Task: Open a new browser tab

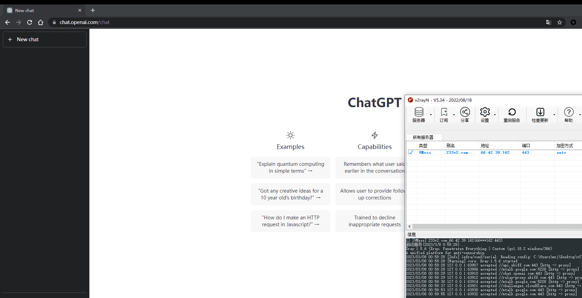Action: 93,10
